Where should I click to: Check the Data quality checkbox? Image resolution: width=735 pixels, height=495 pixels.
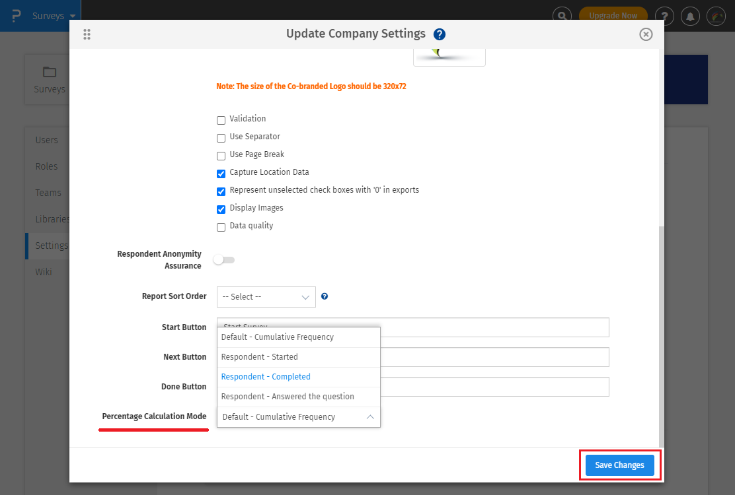click(x=221, y=227)
